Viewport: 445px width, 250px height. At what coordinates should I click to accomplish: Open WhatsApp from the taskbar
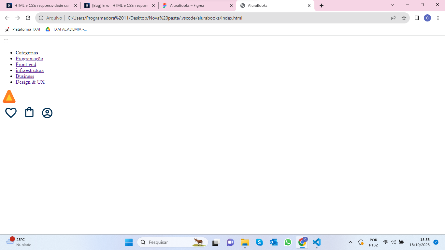288,242
